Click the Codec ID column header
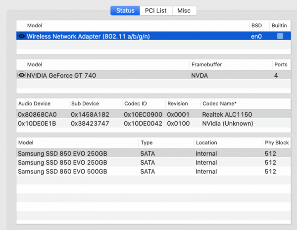This screenshot has width=297, height=230. pyautogui.click(x=137, y=104)
